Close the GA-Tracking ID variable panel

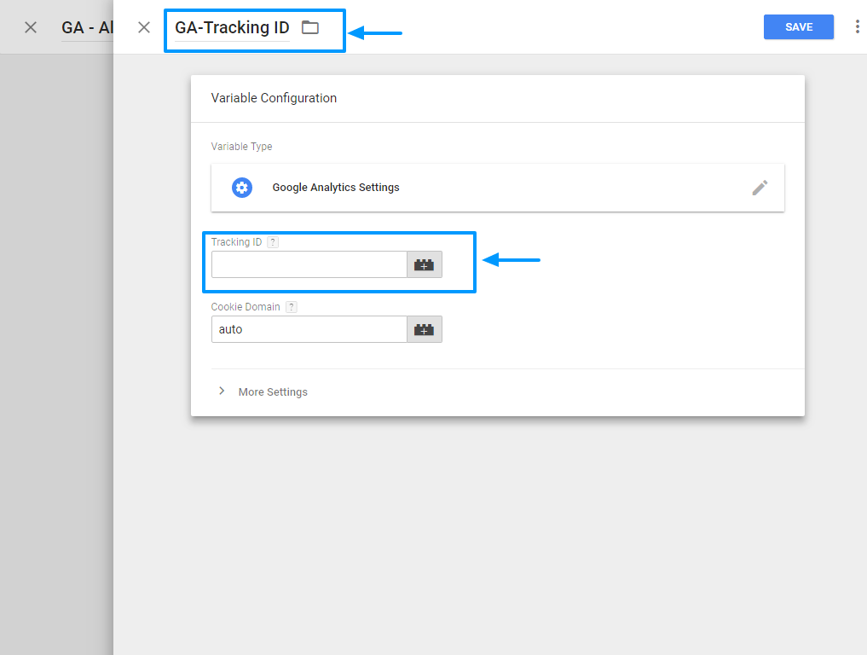pyautogui.click(x=144, y=27)
